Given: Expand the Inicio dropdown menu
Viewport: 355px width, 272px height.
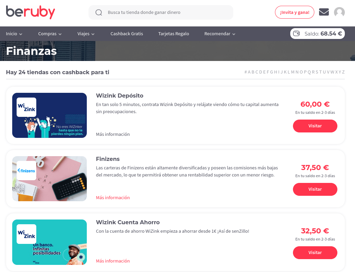Looking at the screenshot, I should 14,34.
